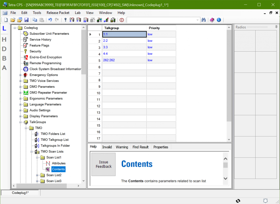Viewport: 280px width, 204px height.
Task: Select the L side panel letter button
Action: pos(4,28)
